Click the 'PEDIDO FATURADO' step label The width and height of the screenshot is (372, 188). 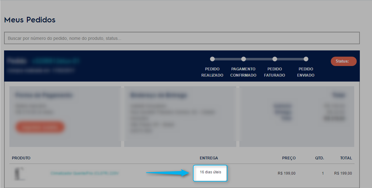click(x=275, y=72)
